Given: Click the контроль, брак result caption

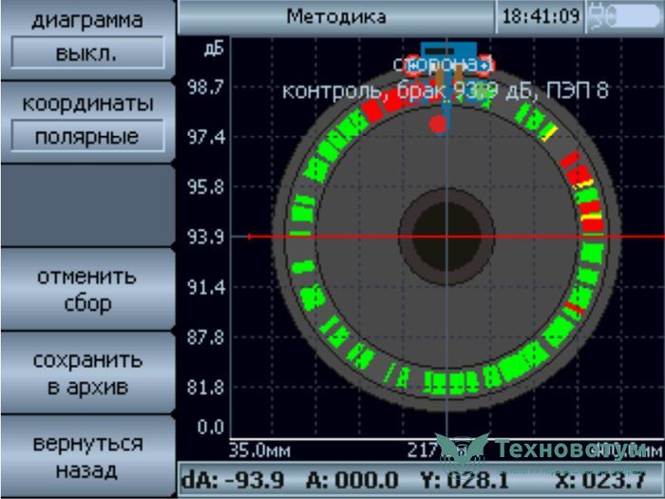Looking at the screenshot, I should (x=446, y=90).
